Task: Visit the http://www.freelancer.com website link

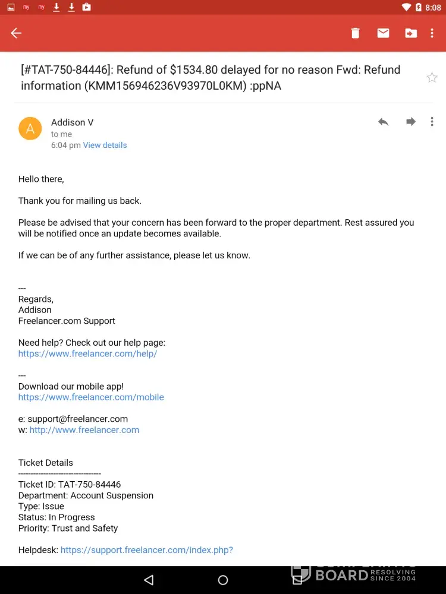Action: pyautogui.click(x=84, y=429)
